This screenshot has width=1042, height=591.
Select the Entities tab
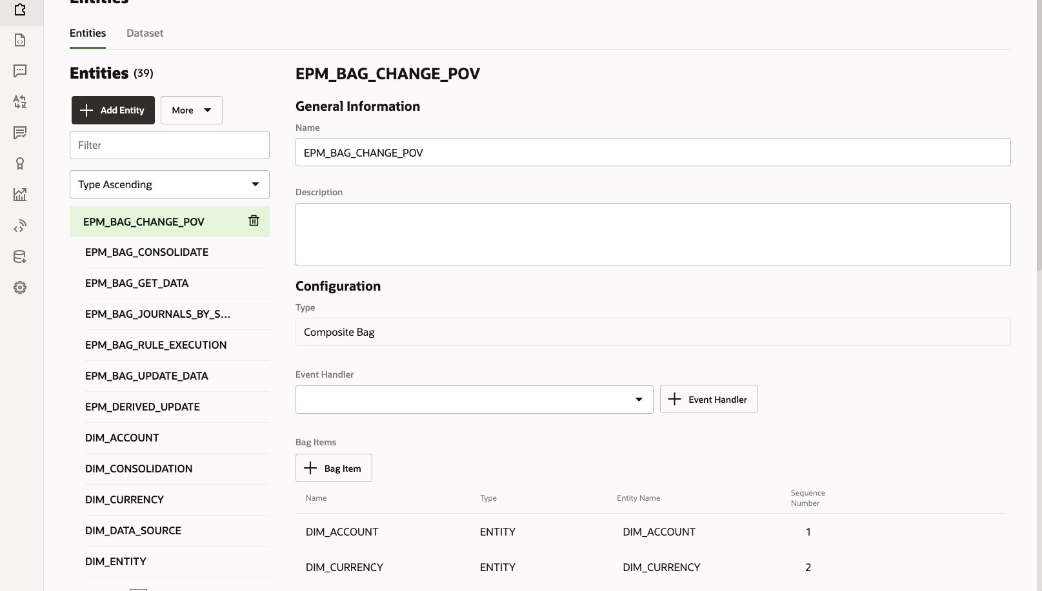click(x=88, y=33)
